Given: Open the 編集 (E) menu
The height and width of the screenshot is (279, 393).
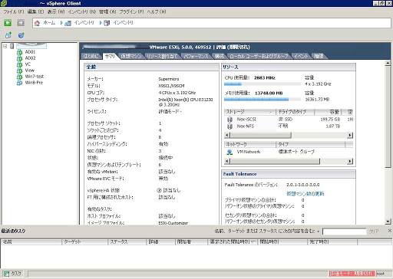Looking at the screenshot, I should pos(35,11).
